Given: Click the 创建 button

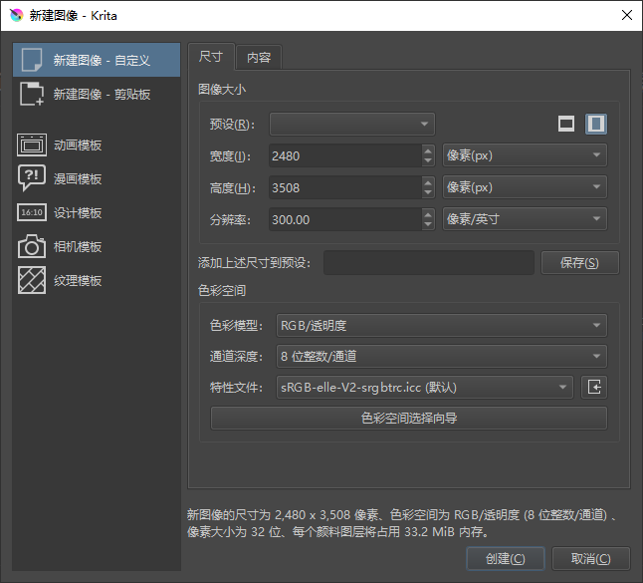Looking at the screenshot, I should pyautogui.click(x=504, y=559).
